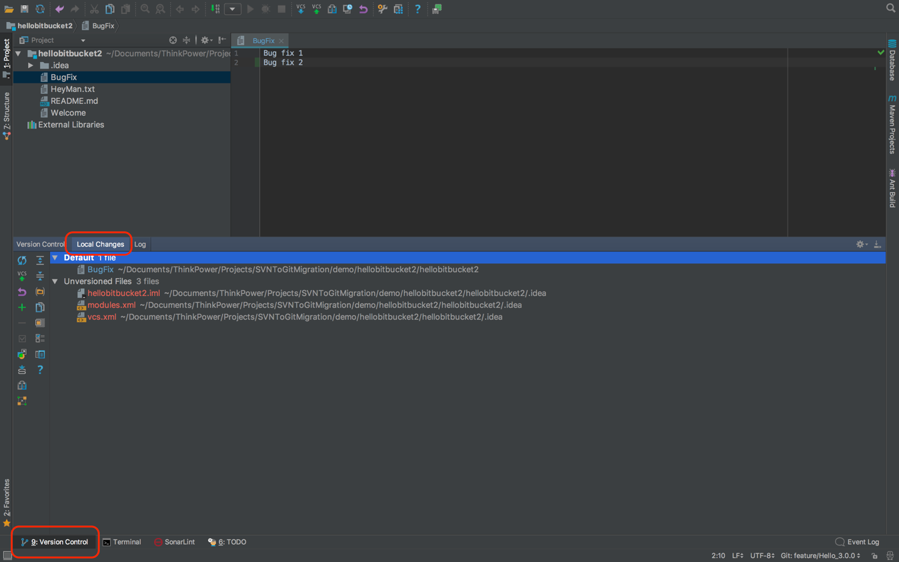Commit changes with the toolbar VCS up-arrow icon

pyautogui.click(x=316, y=9)
